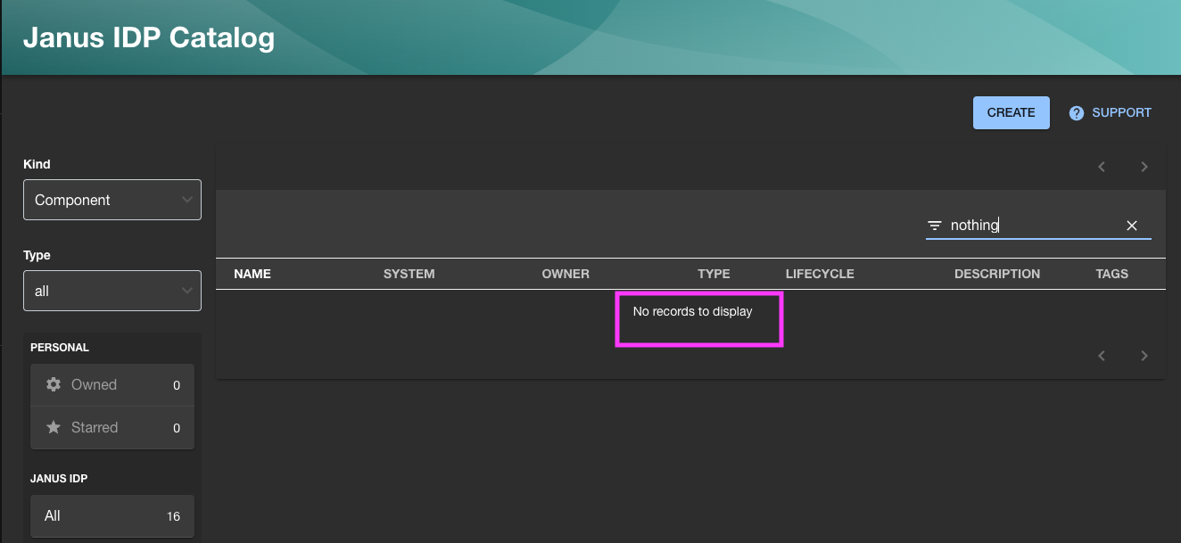Sort the table by the TYPE column
This screenshot has height=543, width=1181.
714,274
